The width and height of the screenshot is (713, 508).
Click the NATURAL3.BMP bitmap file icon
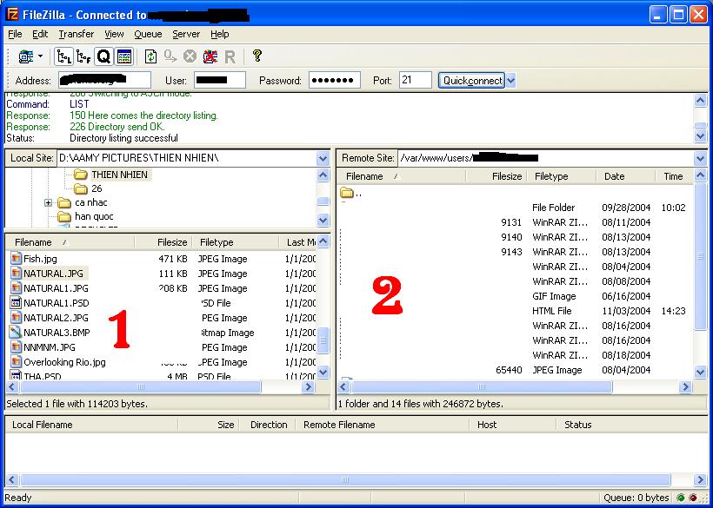(16, 333)
